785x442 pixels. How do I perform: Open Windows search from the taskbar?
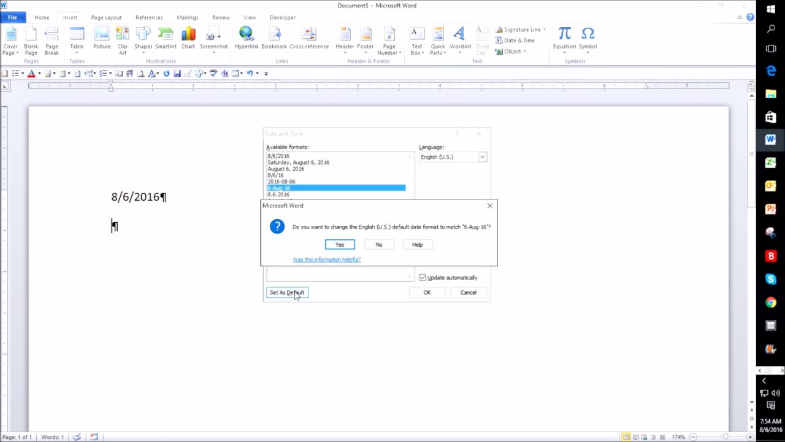(x=771, y=29)
